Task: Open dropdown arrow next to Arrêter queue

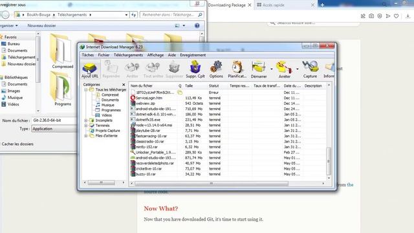Action: tap(298, 69)
